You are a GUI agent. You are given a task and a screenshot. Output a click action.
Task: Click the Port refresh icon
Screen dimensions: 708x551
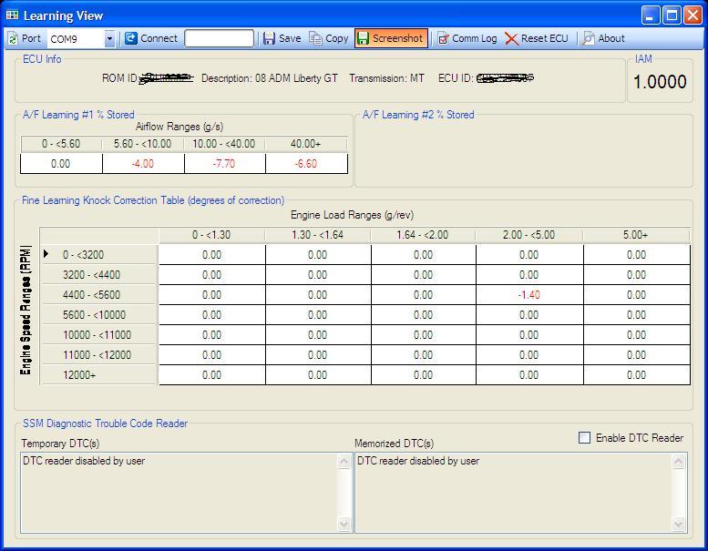(x=13, y=39)
